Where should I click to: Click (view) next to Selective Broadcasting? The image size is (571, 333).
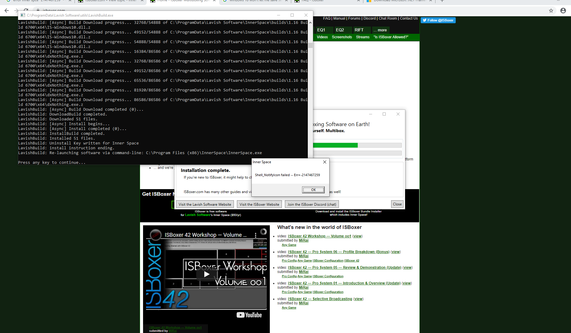359,299
